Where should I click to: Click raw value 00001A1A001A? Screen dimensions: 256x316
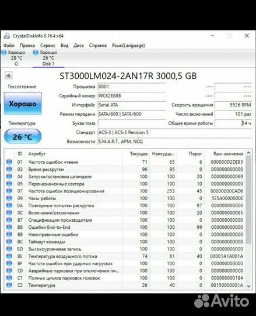pos(226,256)
